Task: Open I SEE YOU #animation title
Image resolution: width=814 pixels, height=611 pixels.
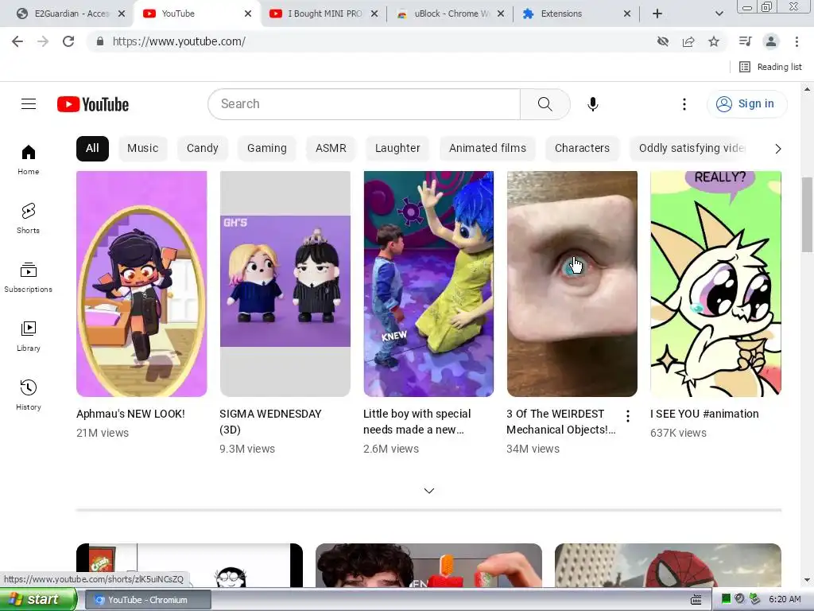Action: [x=704, y=414]
